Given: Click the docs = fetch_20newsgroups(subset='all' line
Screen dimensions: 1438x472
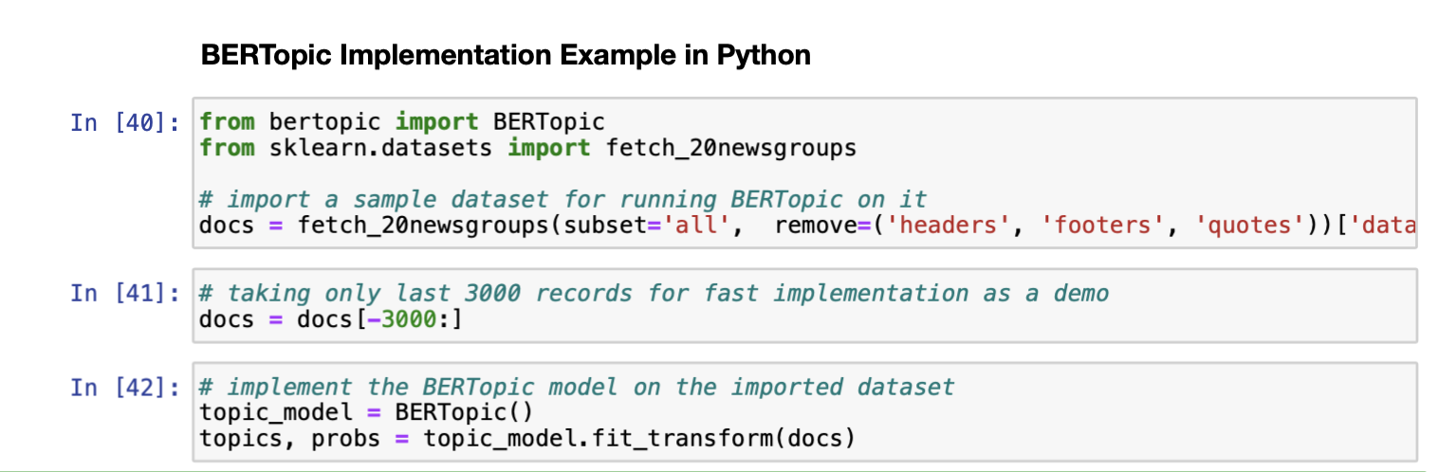Looking at the screenshot, I should 807,226.
